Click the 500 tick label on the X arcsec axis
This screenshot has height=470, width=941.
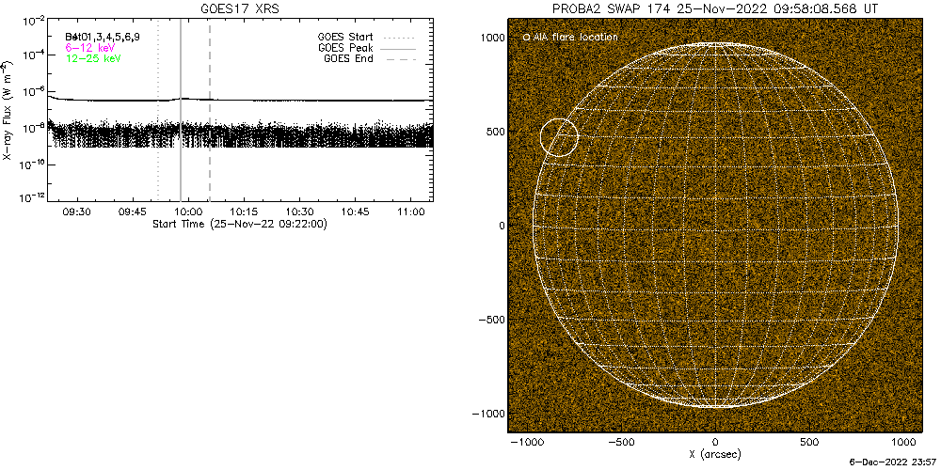(809, 443)
